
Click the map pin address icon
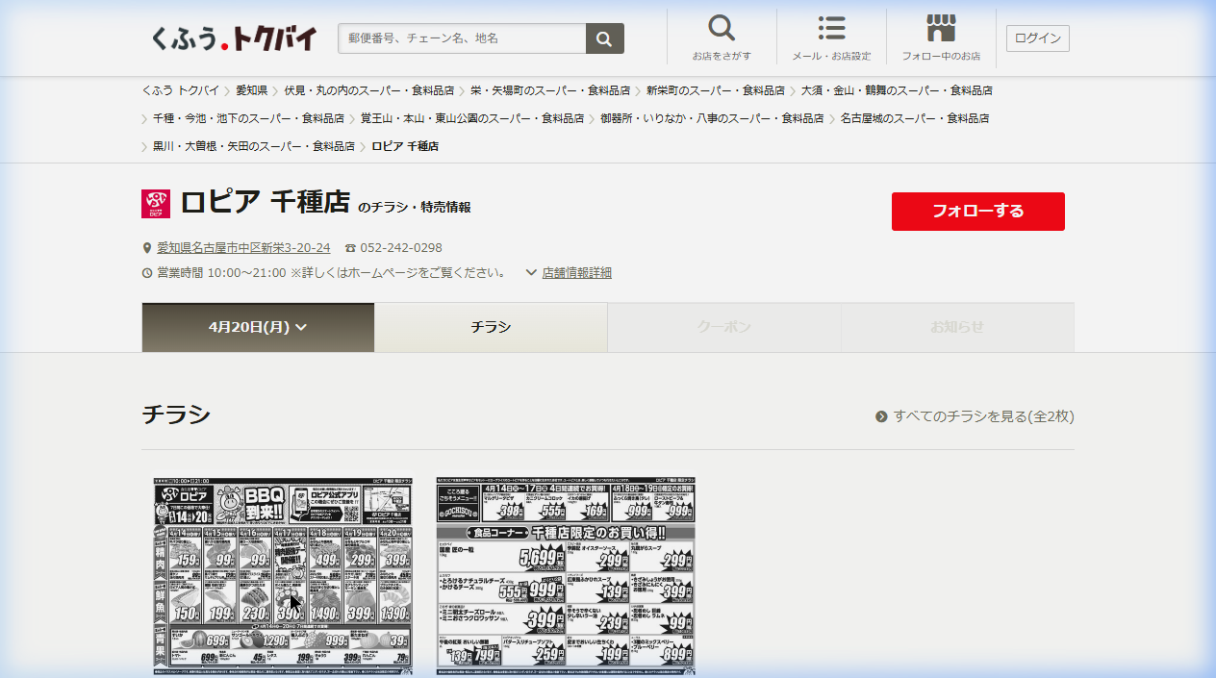(147, 248)
